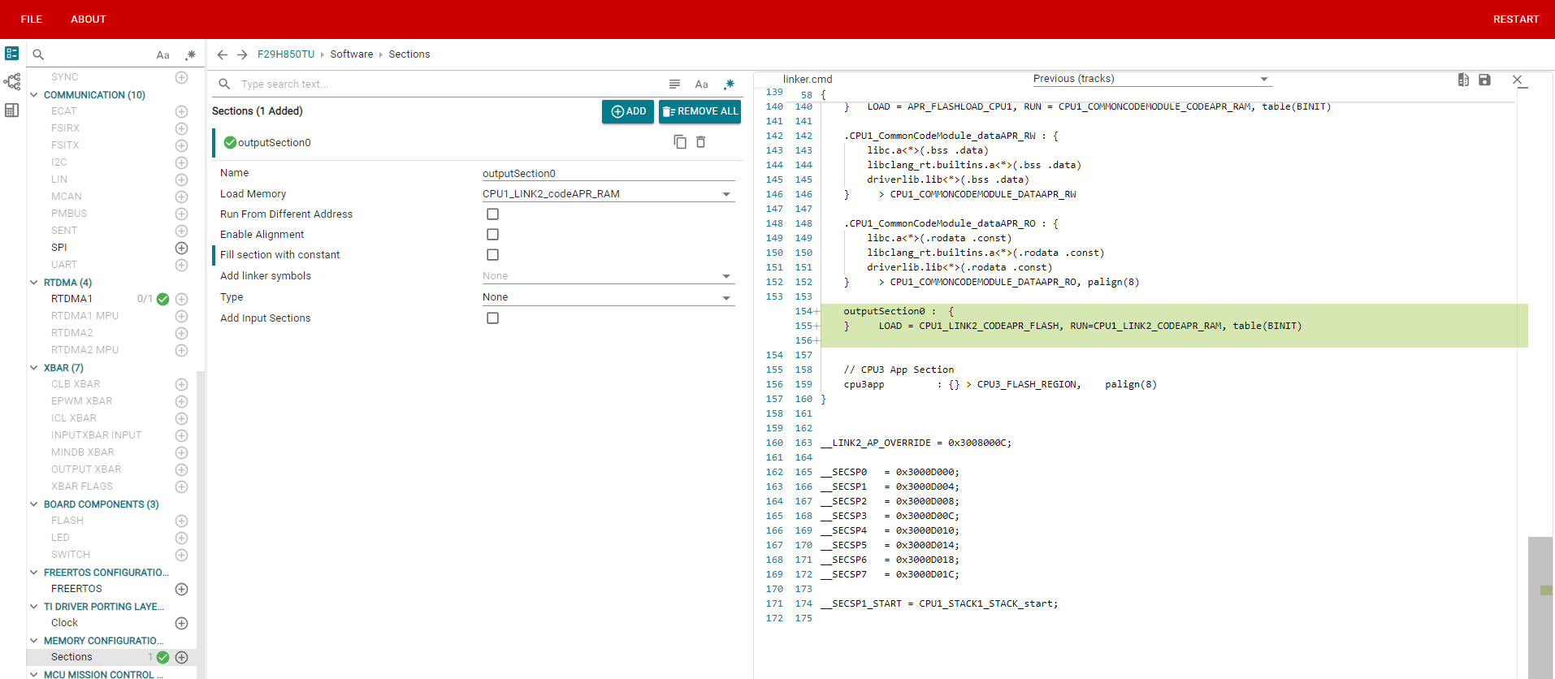The width and height of the screenshot is (1555, 679).
Task: Navigate forward with the right arrow
Action: click(242, 54)
